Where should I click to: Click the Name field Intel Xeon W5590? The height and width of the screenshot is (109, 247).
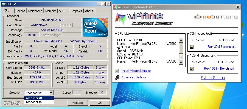[x=52, y=20]
